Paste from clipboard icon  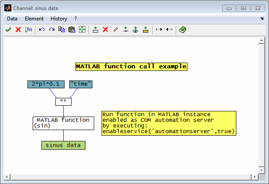click(72, 30)
